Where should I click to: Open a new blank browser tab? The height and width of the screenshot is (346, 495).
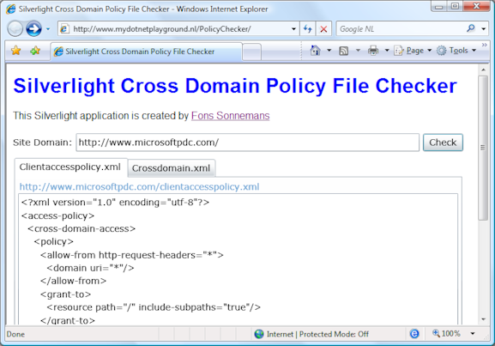pyautogui.click(x=252, y=52)
